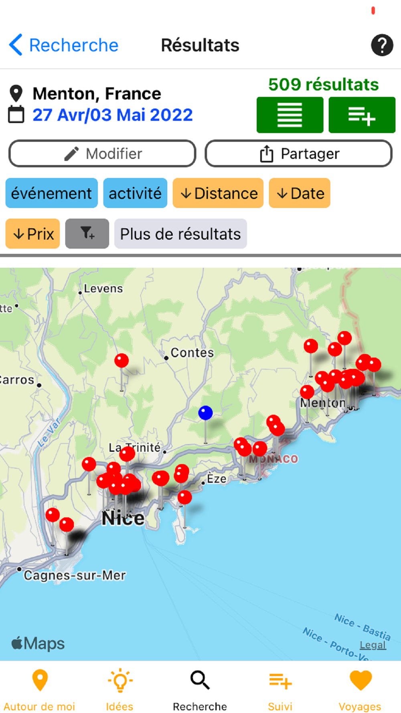Tap the red pin above Èze peninsula
The image size is (401, 713).
[184, 497]
